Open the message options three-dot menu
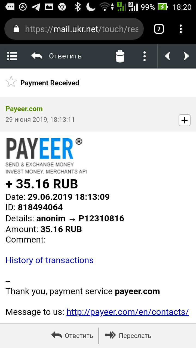Screen dimensions: 196x348 tap(145, 56)
